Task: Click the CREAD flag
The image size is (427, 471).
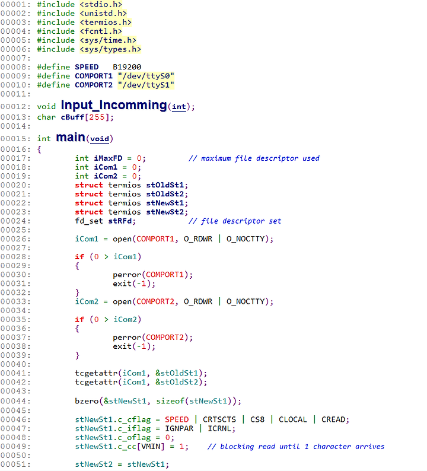Action: tap(333, 419)
